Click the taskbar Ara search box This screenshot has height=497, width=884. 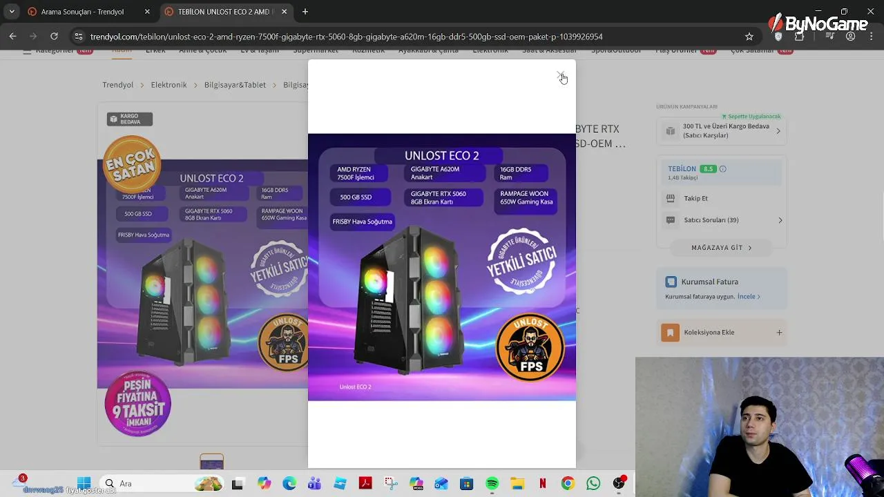tap(162, 483)
